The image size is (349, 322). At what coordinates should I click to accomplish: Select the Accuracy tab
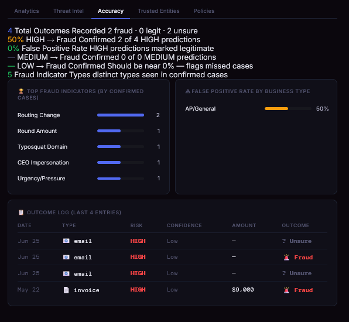111,11
